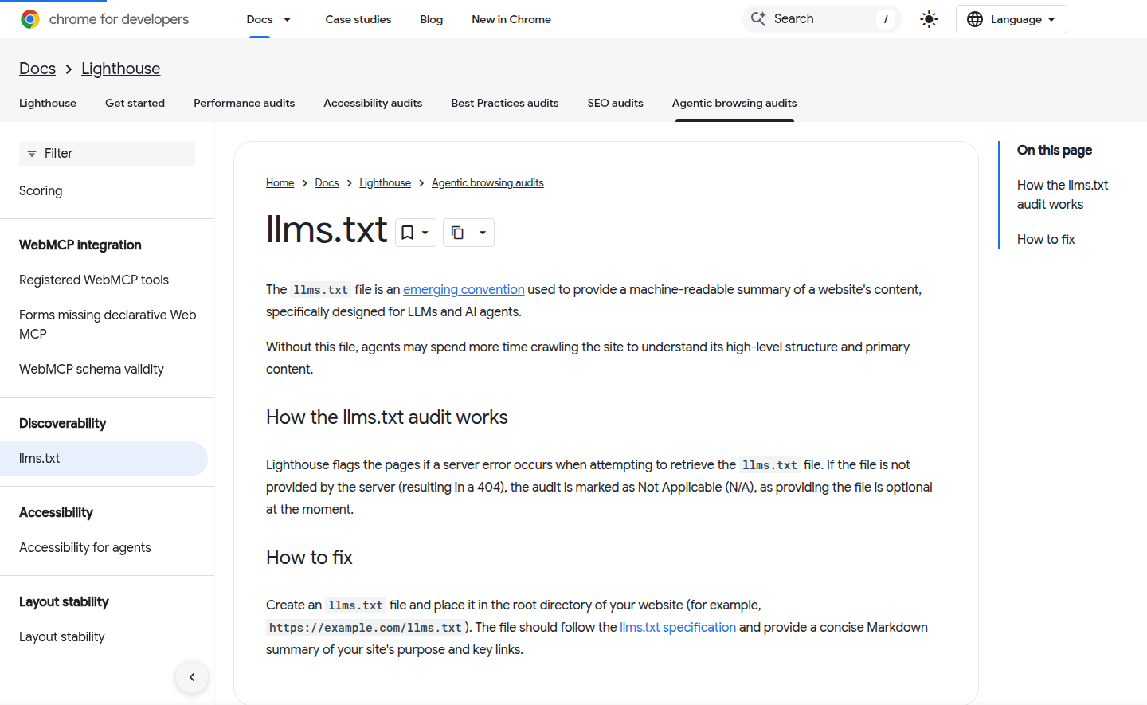The height and width of the screenshot is (705, 1147).
Task: Open the SEO audits tab
Action: [615, 103]
